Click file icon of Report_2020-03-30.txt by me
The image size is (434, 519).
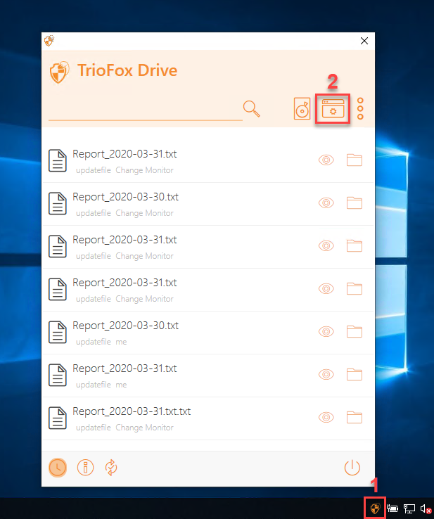coord(58,333)
